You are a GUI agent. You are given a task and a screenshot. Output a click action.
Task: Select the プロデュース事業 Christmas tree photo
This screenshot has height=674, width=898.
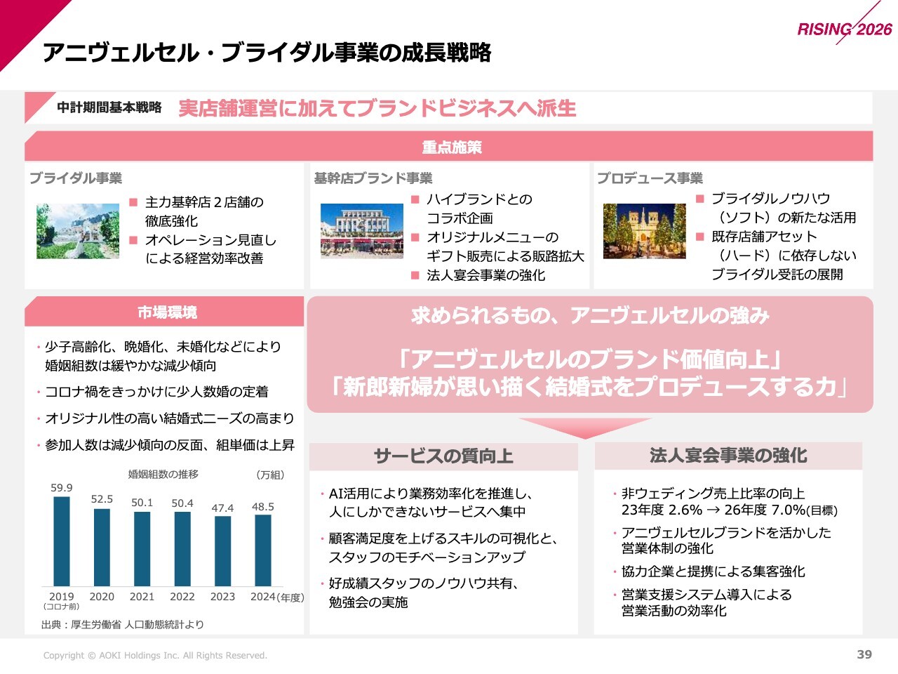point(644,231)
